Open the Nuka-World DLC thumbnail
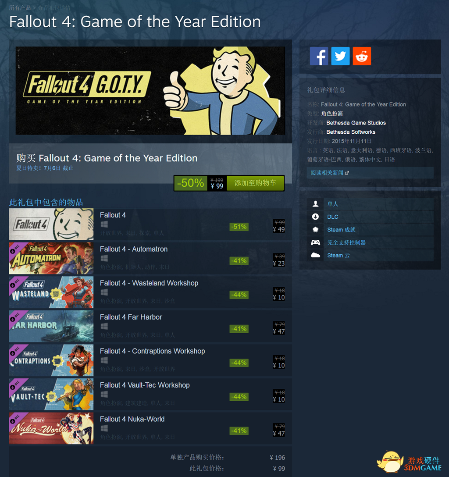This screenshot has width=449, height=477. (51, 428)
